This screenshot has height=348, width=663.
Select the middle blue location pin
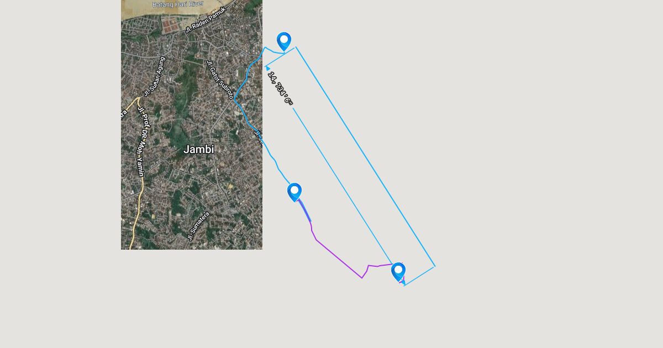294,192
